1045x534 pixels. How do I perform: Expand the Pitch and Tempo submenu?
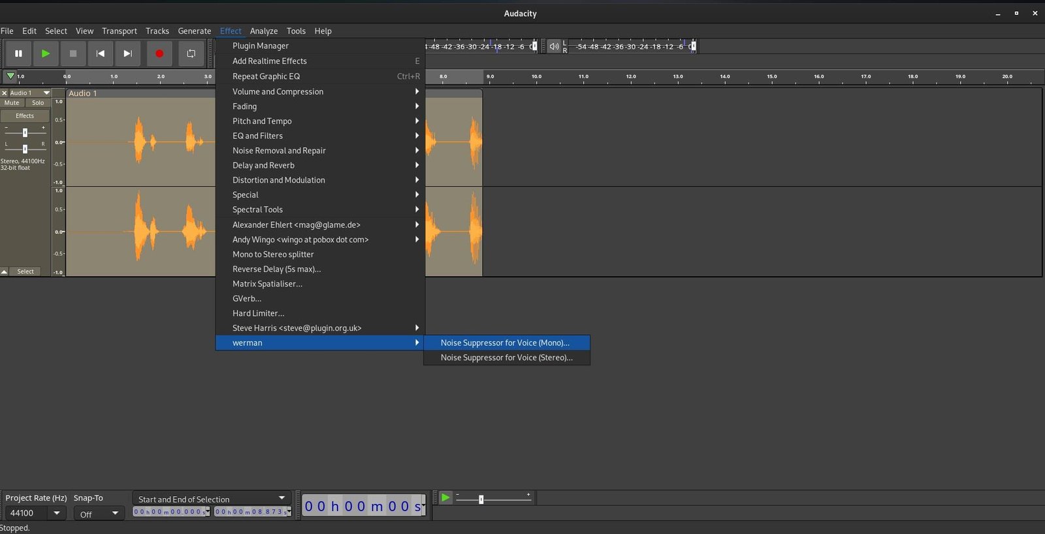coord(320,121)
